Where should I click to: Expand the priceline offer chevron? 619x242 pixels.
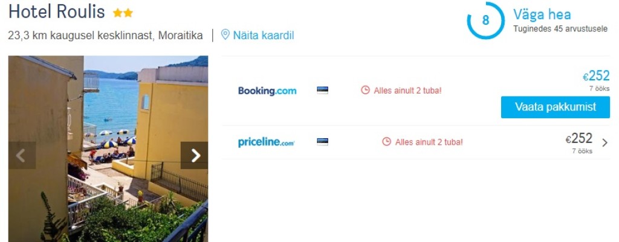tap(605, 143)
